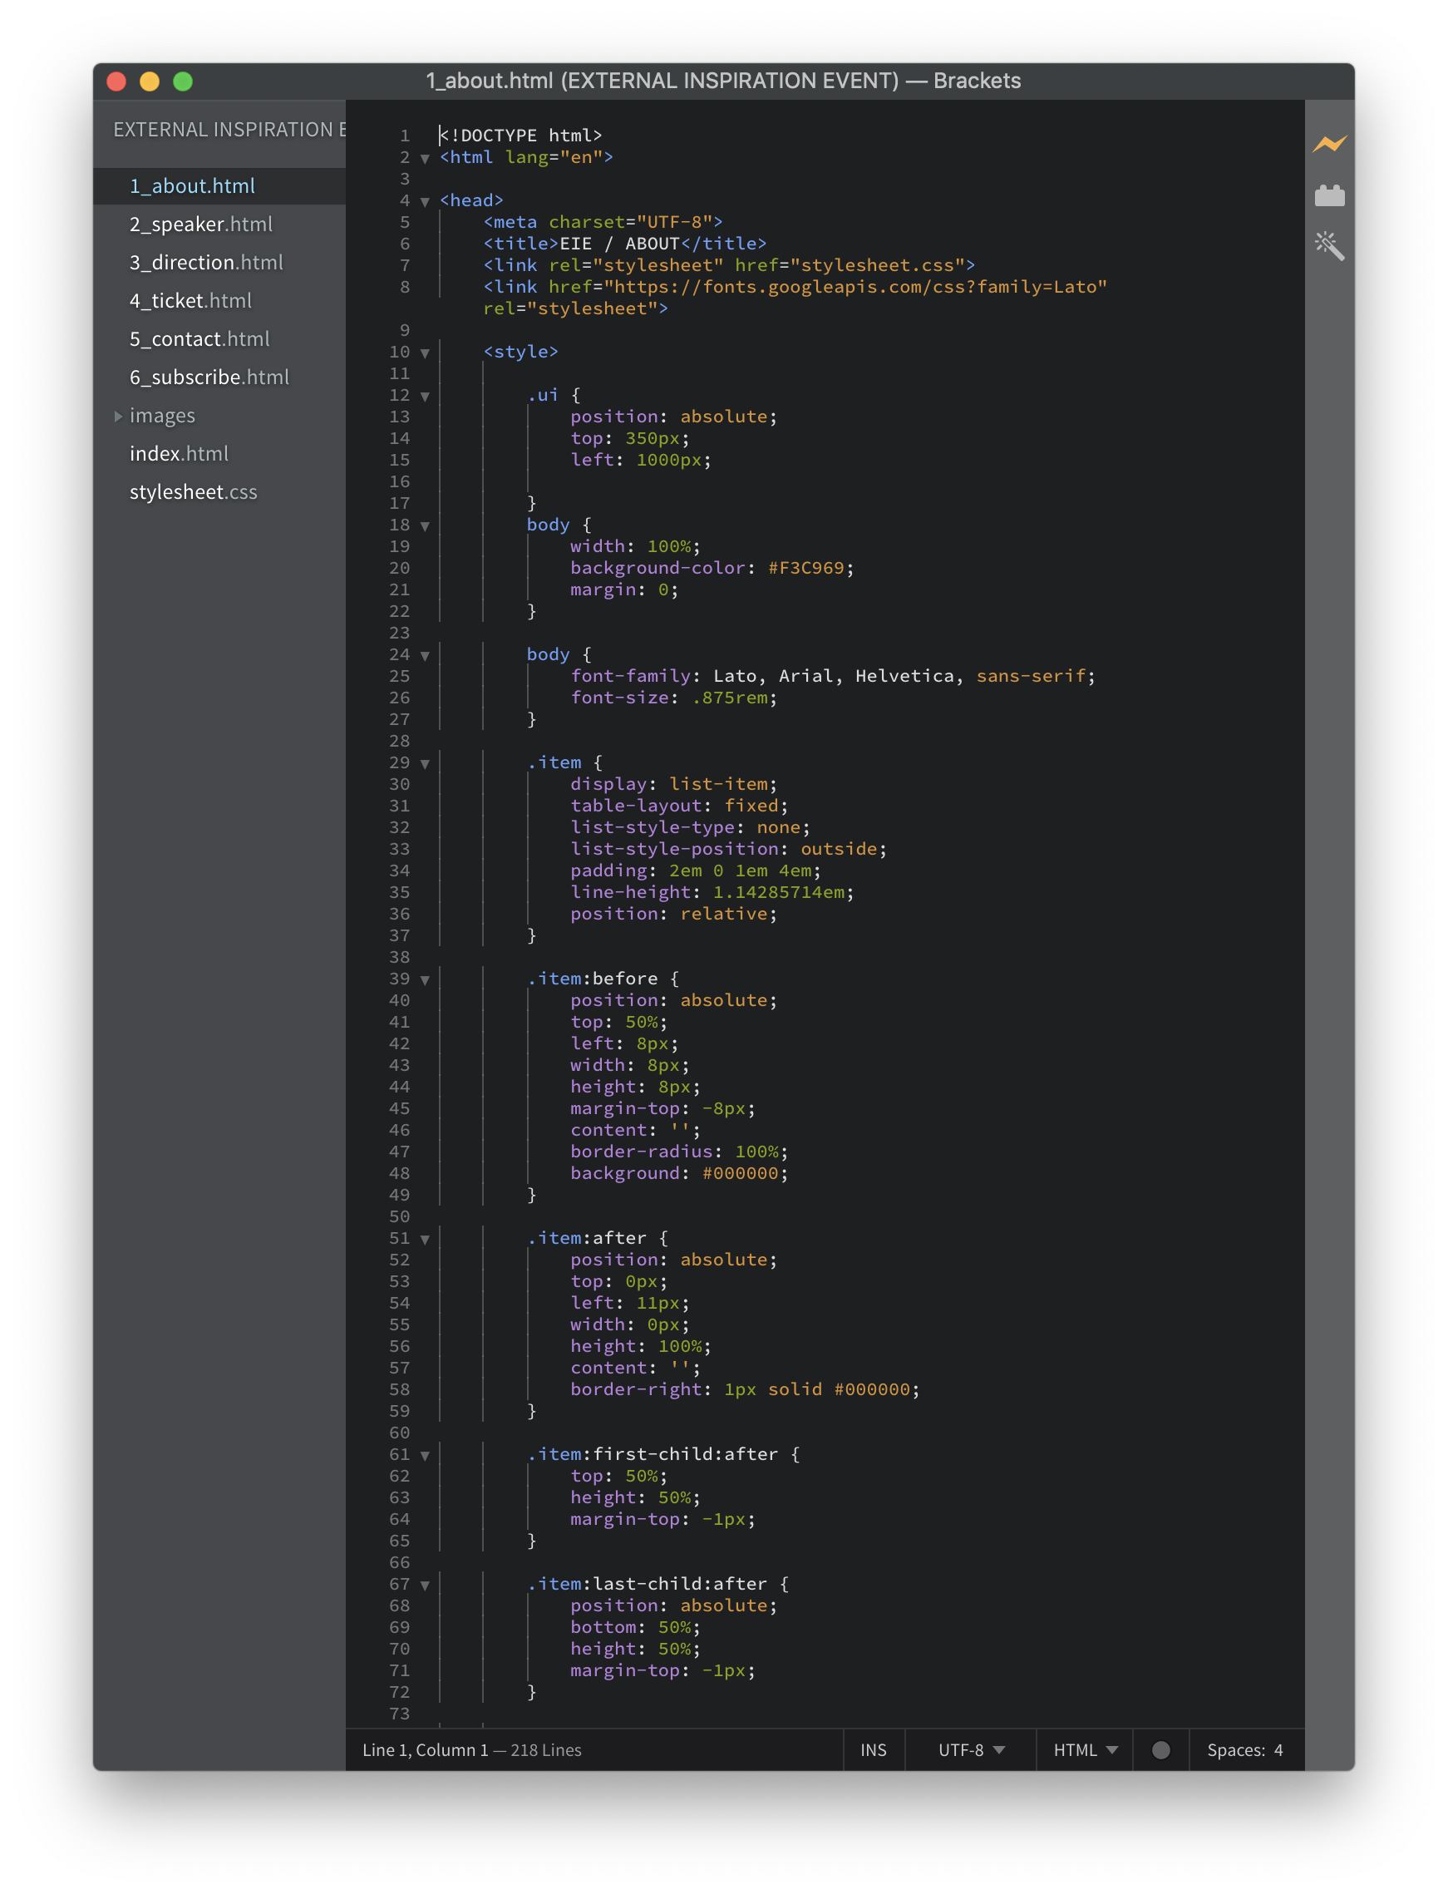The width and height of the screenshot is (1448, 1894).
Task: Open the 5_contact.html file
Action: (x=199, y=338)
